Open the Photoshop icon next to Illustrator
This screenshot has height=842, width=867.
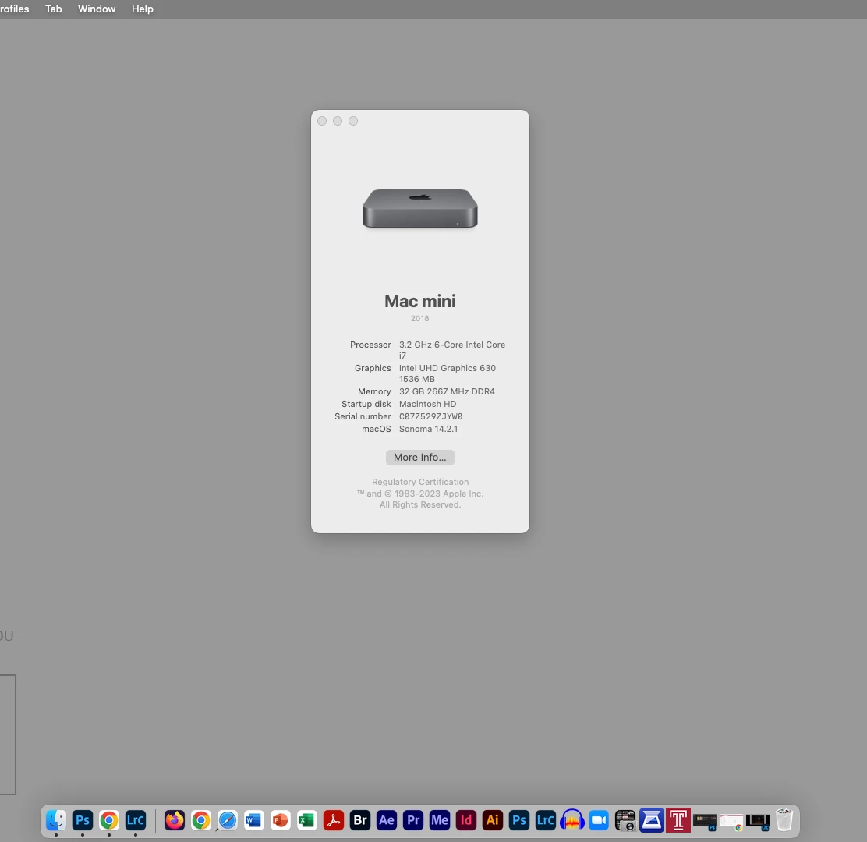519,820
